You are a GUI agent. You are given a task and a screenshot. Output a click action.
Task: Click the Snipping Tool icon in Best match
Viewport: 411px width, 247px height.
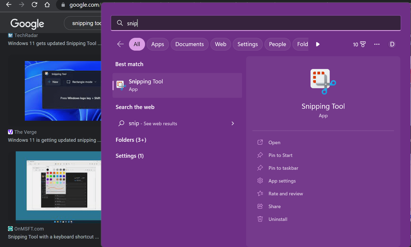tap(121, 85)
